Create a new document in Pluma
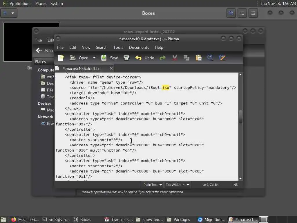The width and height of the screenshot is (297, 223). (x=61, y=58)
